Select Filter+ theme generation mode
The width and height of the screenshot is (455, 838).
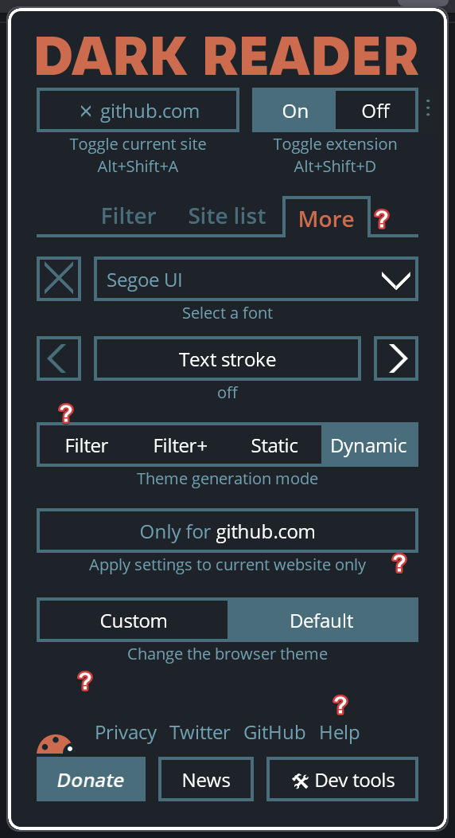click(x=181, y=444)
